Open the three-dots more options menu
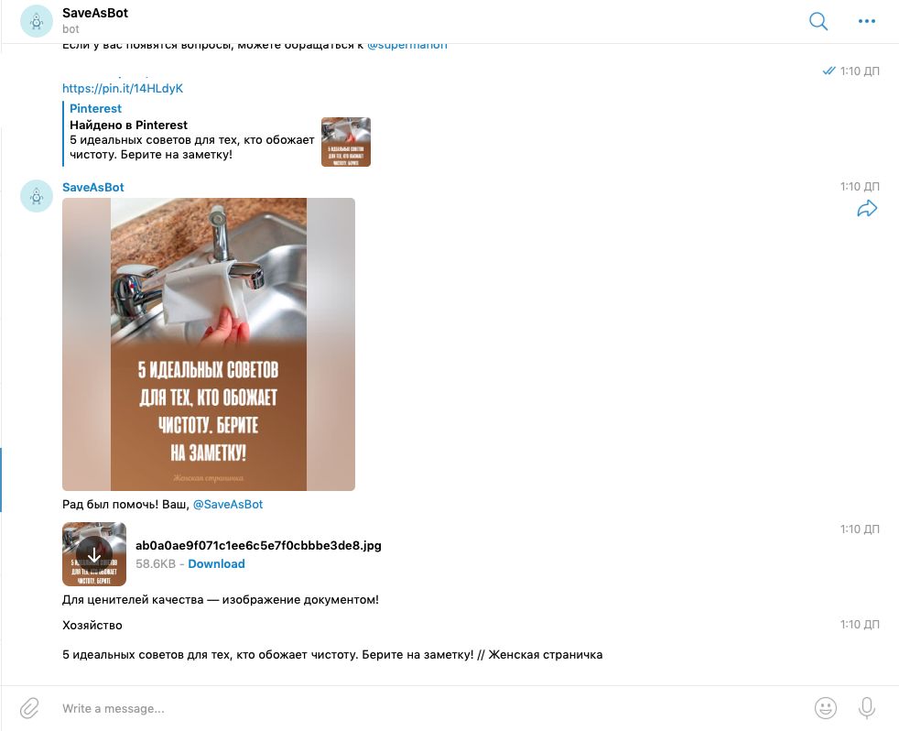The width and height of the screenshot is (899, 731). click(x=866, y=21)
